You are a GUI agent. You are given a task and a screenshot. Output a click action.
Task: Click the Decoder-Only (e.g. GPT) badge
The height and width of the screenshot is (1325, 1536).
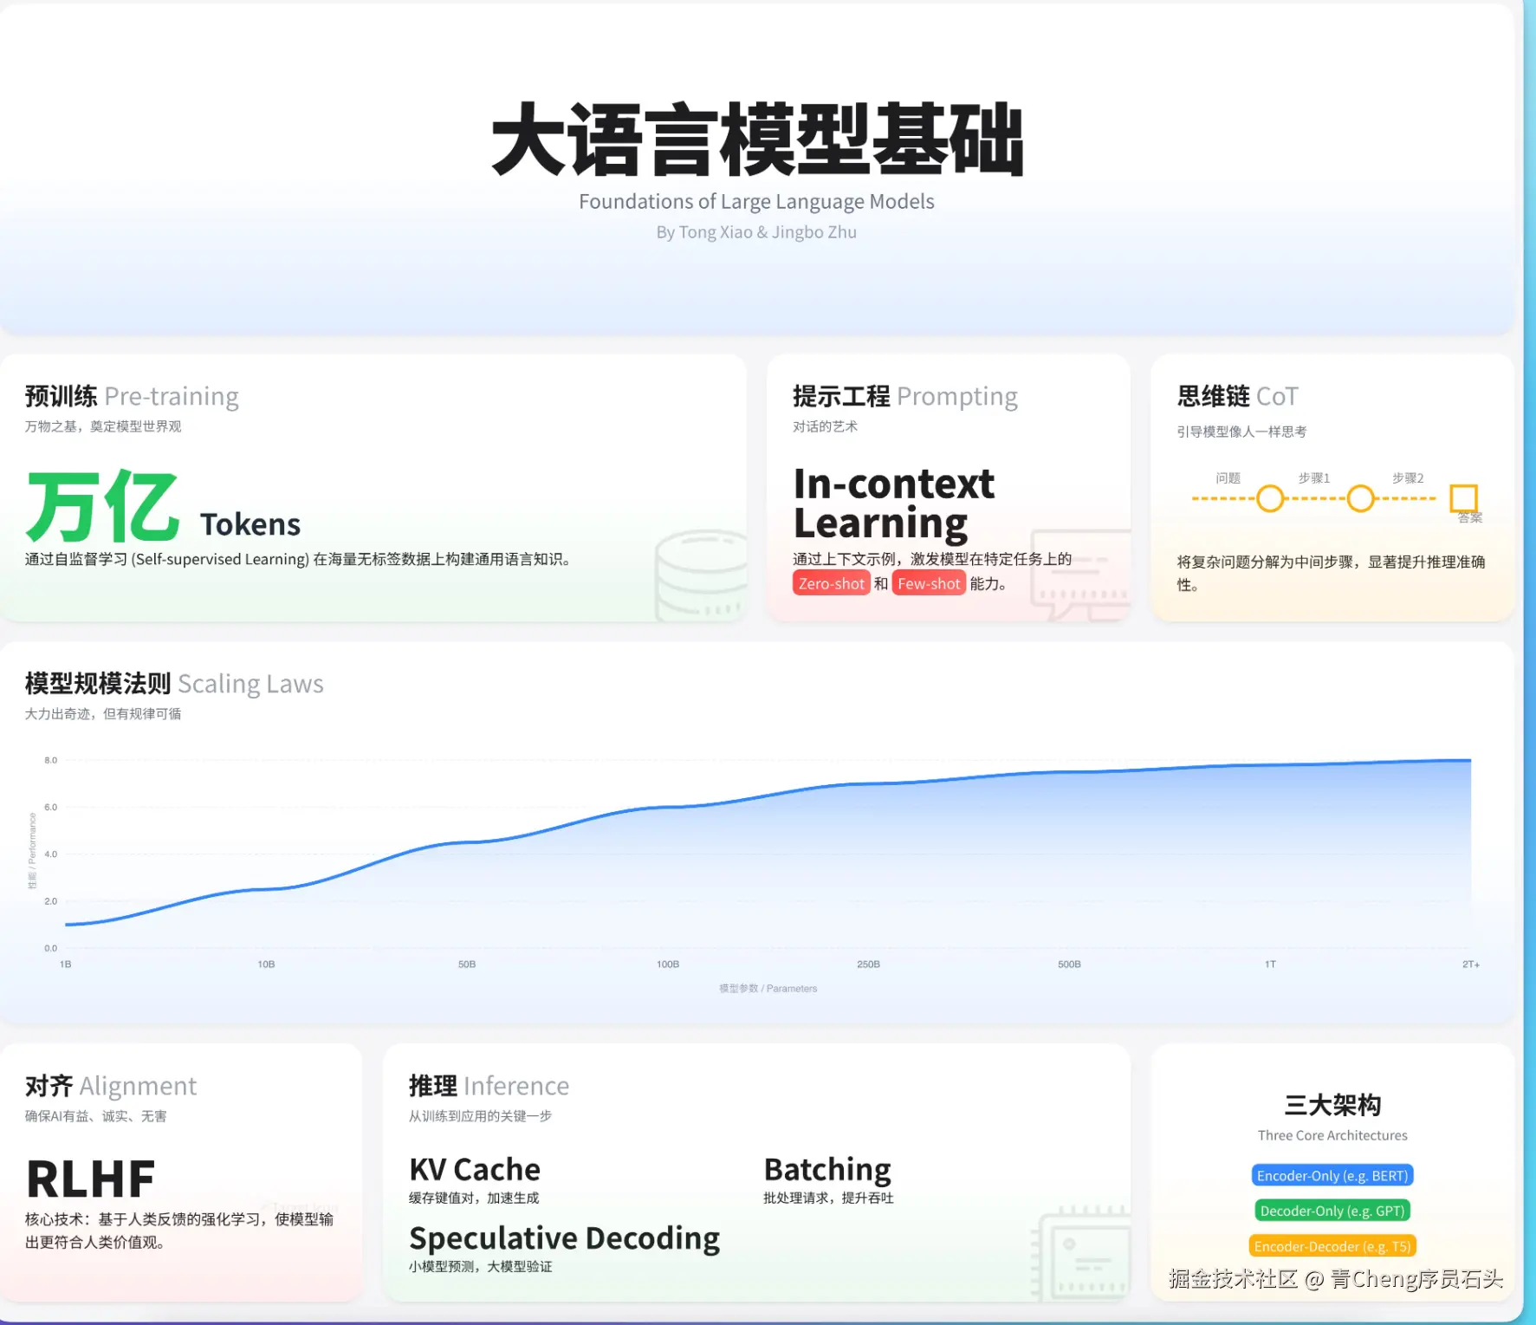[x=1332, y=1211]
